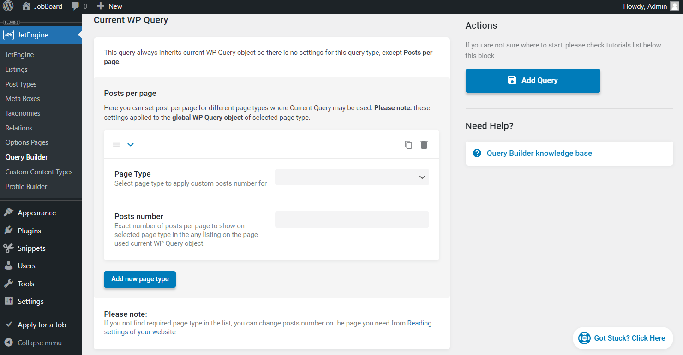The image size is (683, 355).
Task: Open the JobBoard site menu
Action: click(x=42, y=6)
